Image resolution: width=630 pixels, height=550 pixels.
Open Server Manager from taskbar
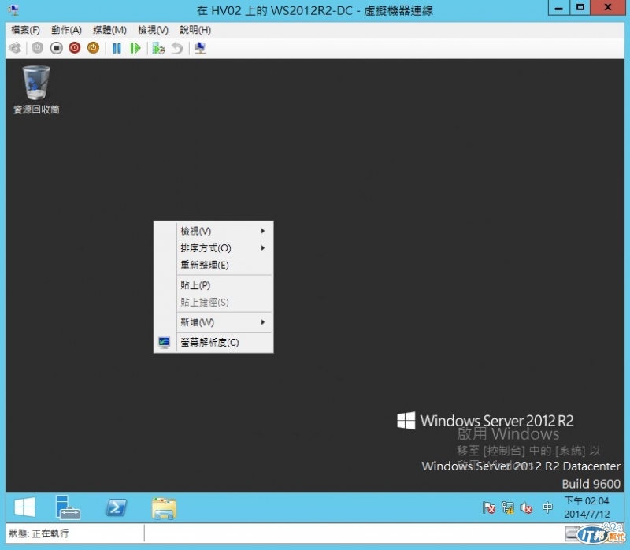[67, 507]
